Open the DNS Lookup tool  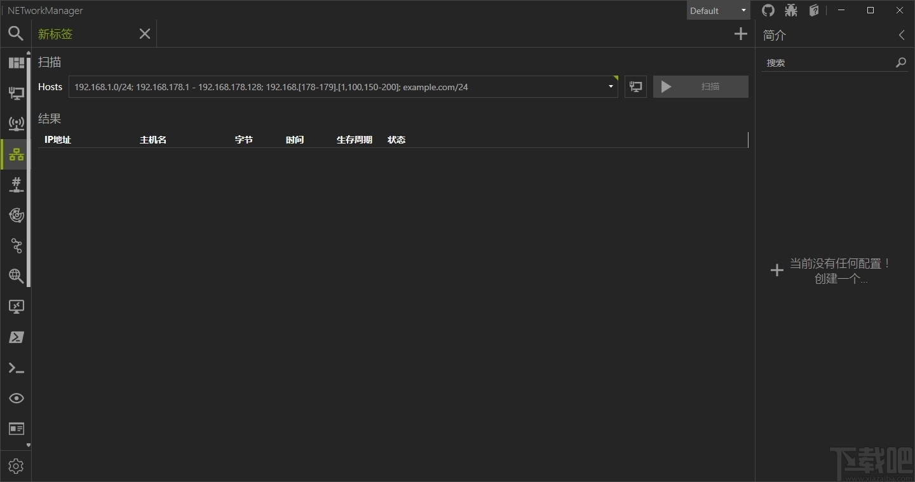point(16,276)
